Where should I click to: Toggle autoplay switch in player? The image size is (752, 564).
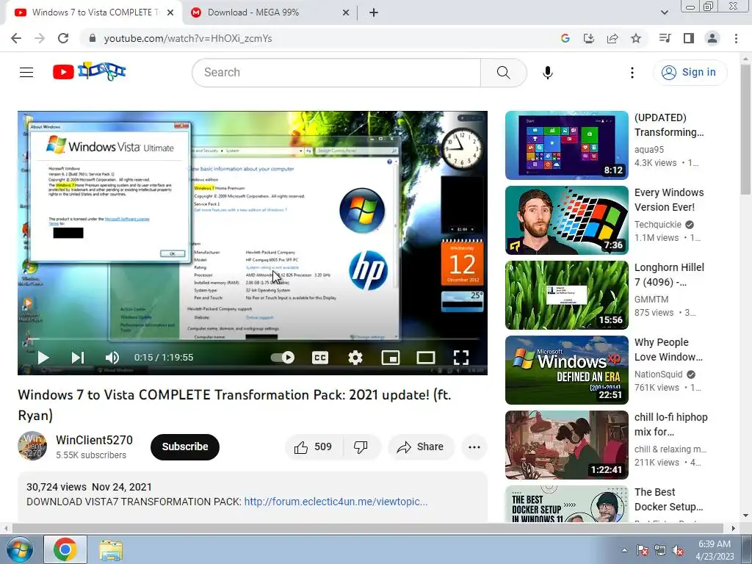[x=283, y=358]
